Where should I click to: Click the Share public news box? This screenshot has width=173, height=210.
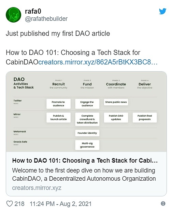pyautogui.click(x=116, y=102)
